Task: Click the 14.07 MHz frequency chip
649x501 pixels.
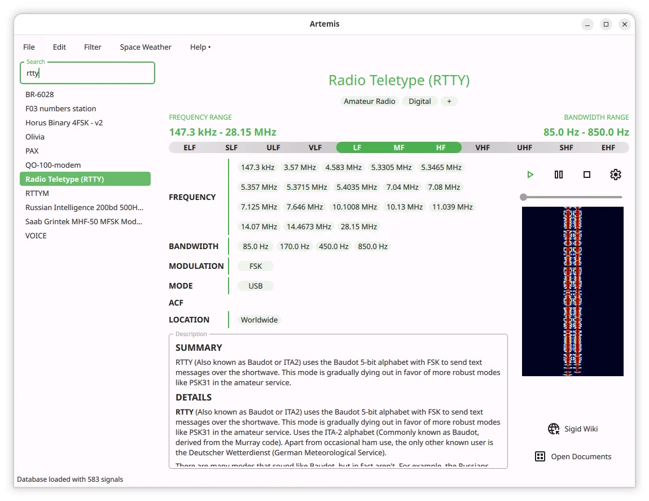Action: tap(259, 226)
